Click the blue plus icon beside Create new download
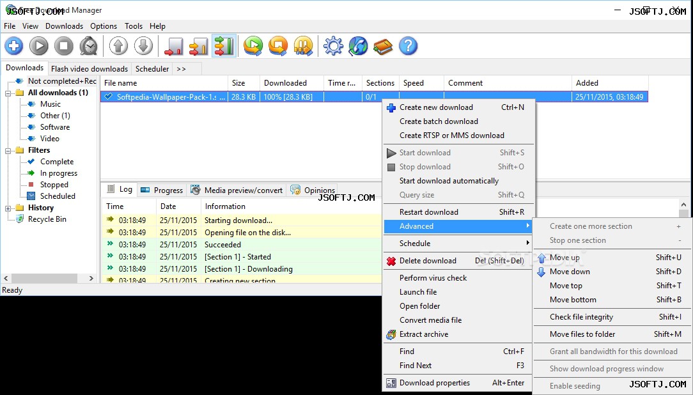The image size is (693, 395). 391,108
